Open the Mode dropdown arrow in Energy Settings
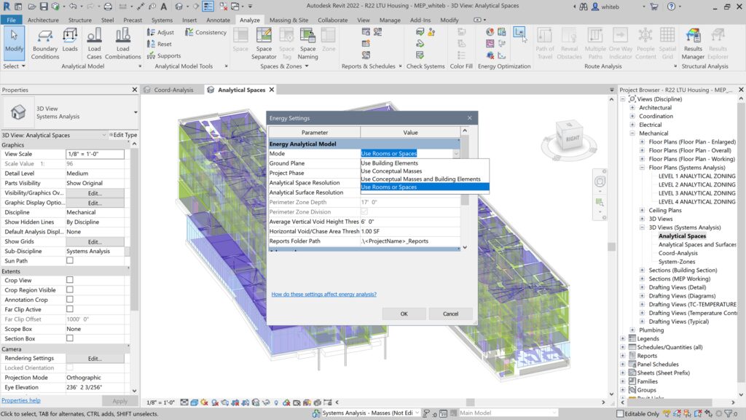This screenshot has width=746, height=420. pos(456,153)
